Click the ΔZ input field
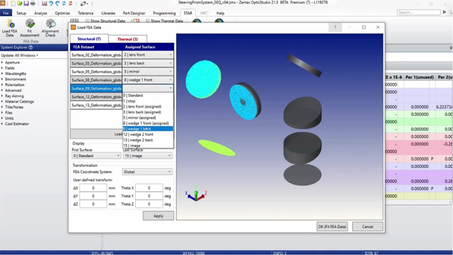This screenshot has width=453, height=255. pyautogui.click(x=93, y=204)
